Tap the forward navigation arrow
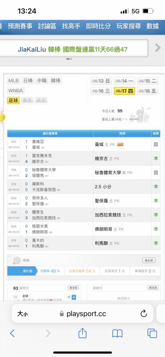Viewport: 165px width, 357px height. (x=48, y=333)
